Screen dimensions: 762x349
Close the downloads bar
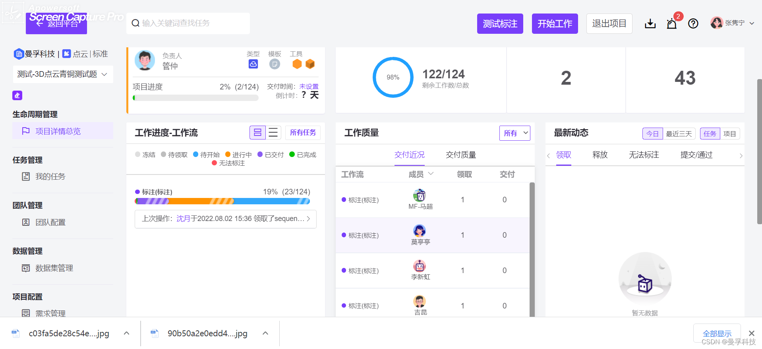(751, 333)
